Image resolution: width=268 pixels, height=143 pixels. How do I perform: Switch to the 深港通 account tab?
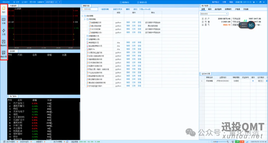pos(246,9)
